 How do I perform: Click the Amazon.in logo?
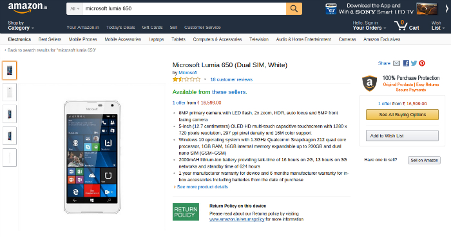click(28, 8)
